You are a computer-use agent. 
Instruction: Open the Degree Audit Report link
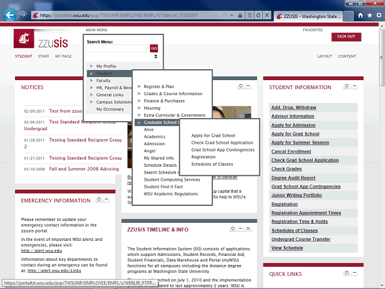(x=293, y=178)
